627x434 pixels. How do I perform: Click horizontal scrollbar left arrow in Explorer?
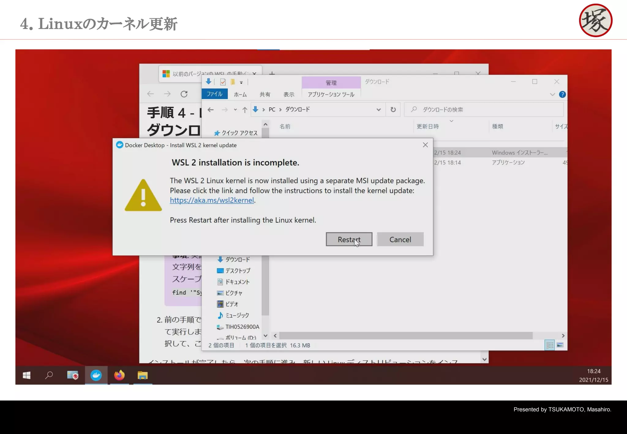point(275,336)
